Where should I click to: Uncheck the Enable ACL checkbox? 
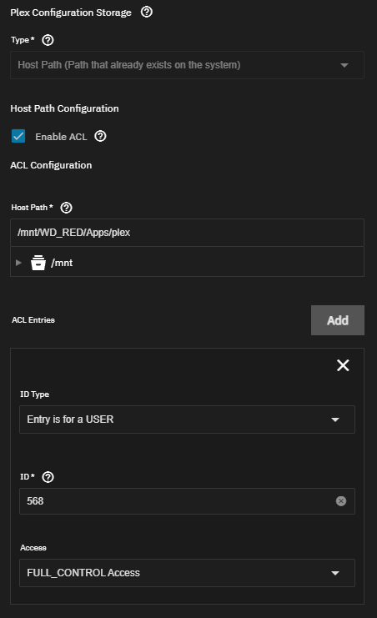click(x=18, y=137)
